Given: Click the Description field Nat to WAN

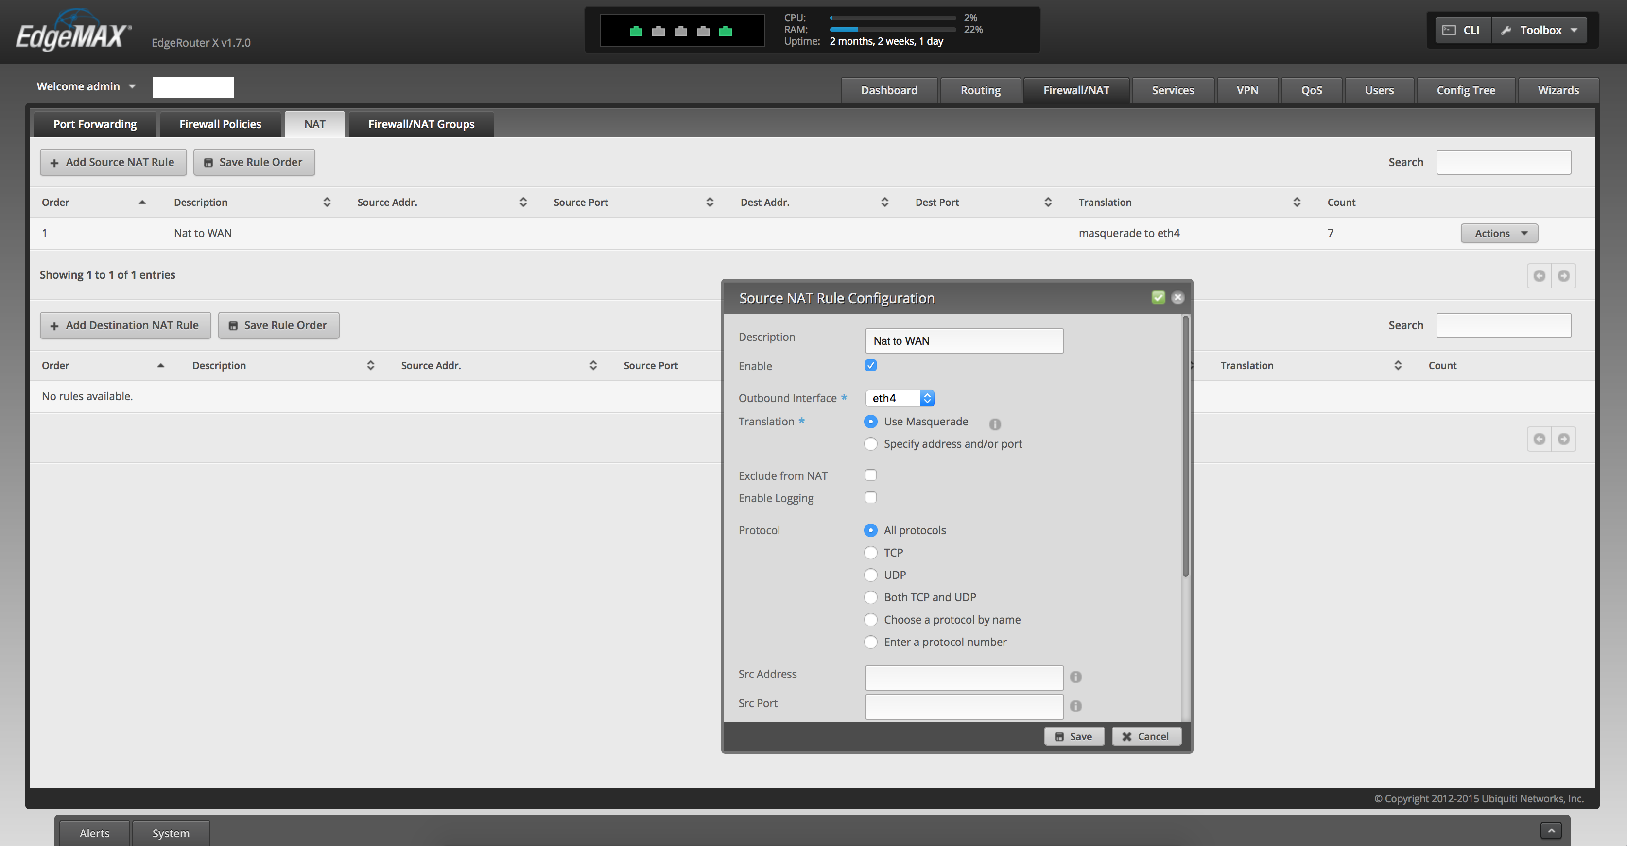Looking at the screenshot, I should point(964,341).
